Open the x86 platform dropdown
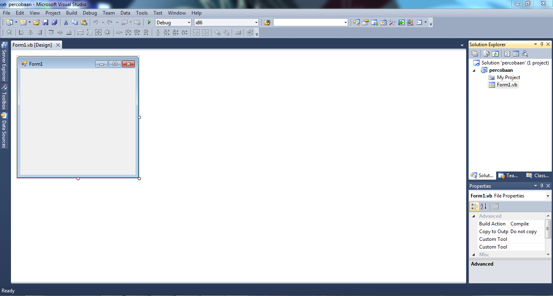The height and width of the screenshot is (296, 553). coord(256,22)
